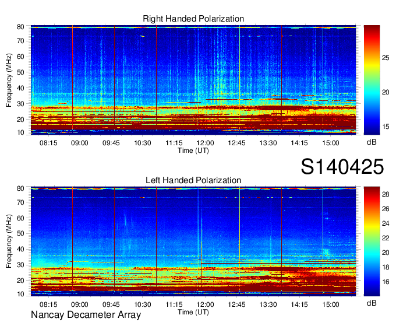Click the 24 tick on the Left Handed colorbar
The height and width of the screenshot is (322, 396).
point(386,223)
